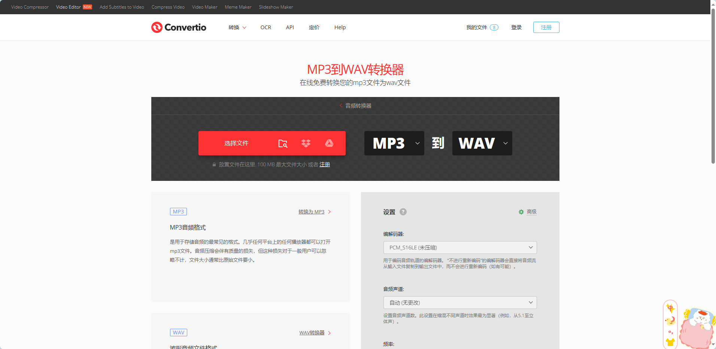Go back to 音频转换器 via chevron
This screenshot has width=716, height=349.
click(341, 106)
